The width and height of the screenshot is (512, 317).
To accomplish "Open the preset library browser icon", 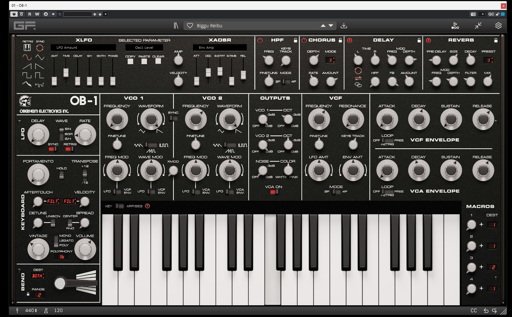I will coord(176,26).
